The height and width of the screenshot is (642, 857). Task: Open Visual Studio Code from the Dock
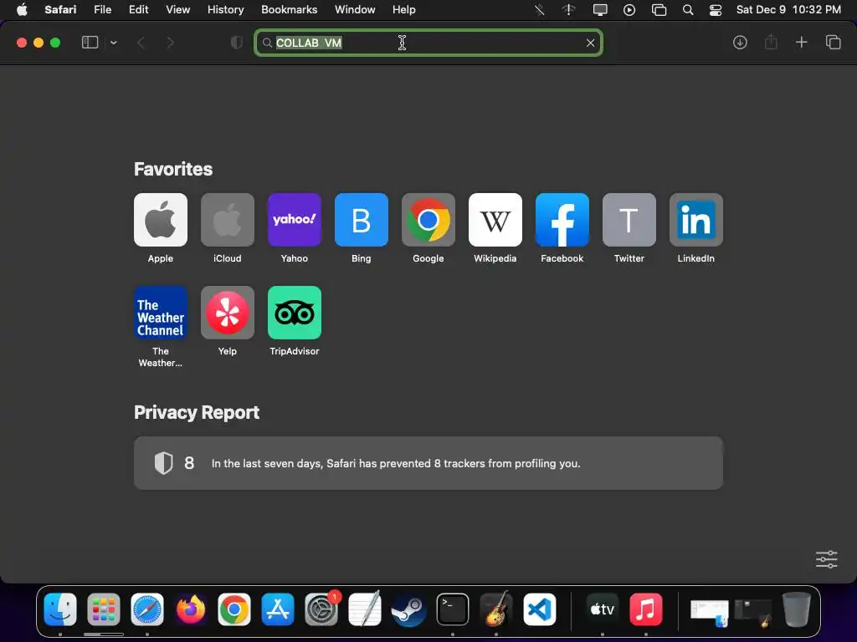coord(540,609)
